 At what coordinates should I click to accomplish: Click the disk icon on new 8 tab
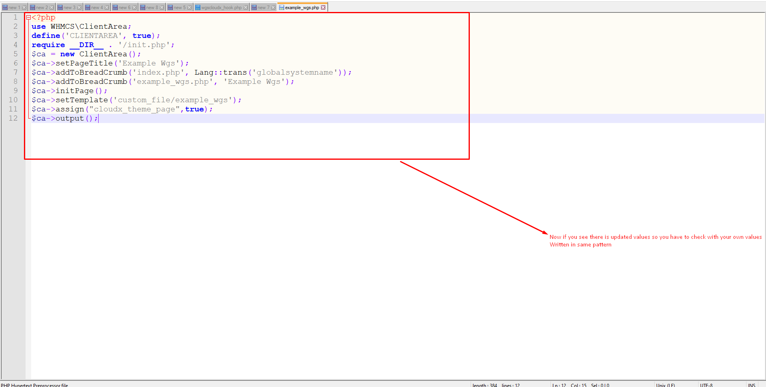point(143,8)
